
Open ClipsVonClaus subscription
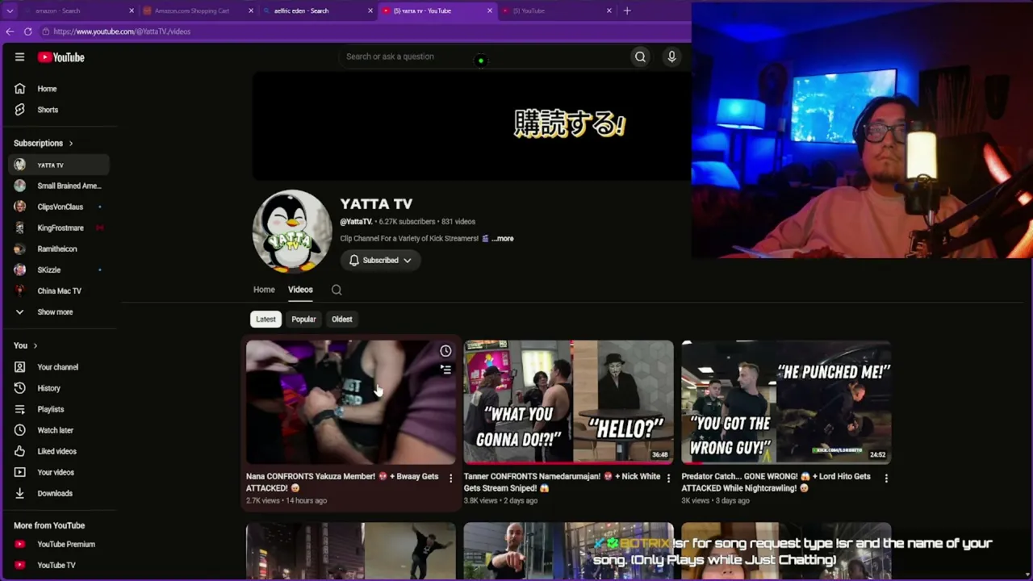tap(58, 207)
